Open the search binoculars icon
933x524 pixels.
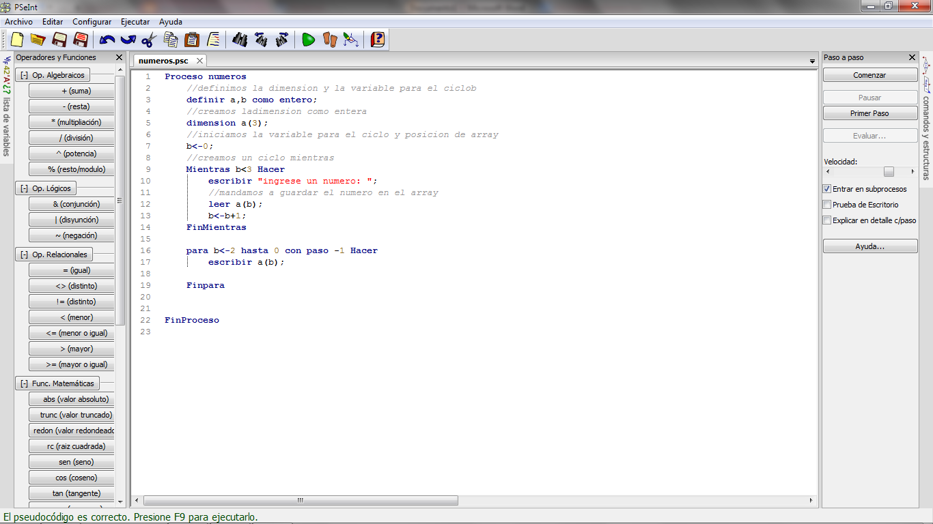(240, 40)
